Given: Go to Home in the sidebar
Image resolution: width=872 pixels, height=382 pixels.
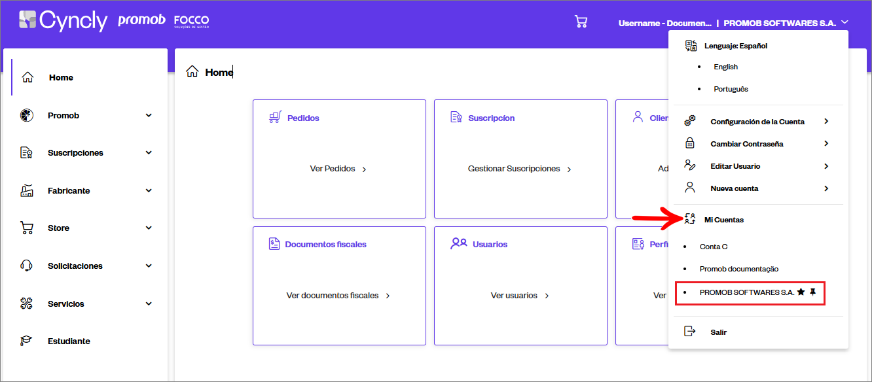Looking at the screenshot, I should click(61, 77).
